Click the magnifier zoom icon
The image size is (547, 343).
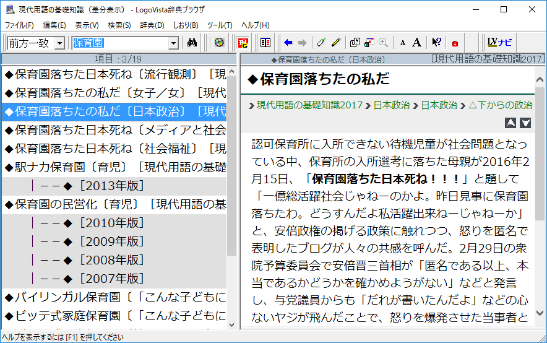pos(384,43)
